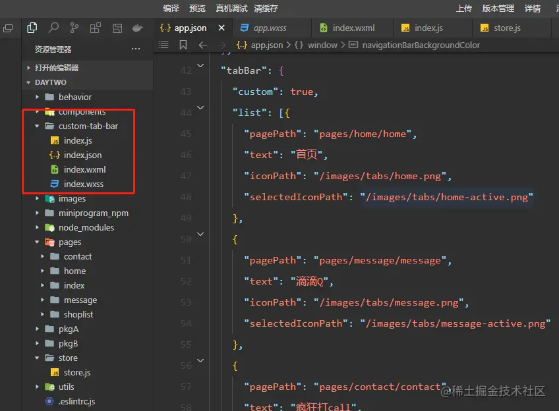
Task: Click the outline list icon in the breadcrumb bar
Action: pos(163,45)
